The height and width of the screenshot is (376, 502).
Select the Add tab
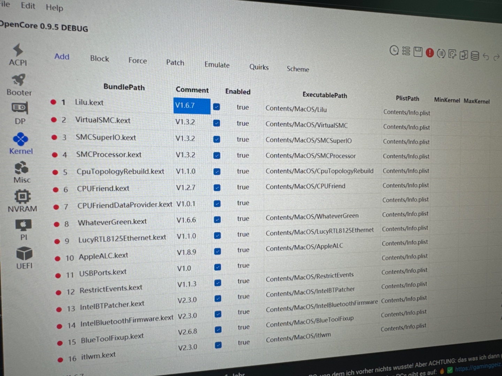(x=62, y=56)
